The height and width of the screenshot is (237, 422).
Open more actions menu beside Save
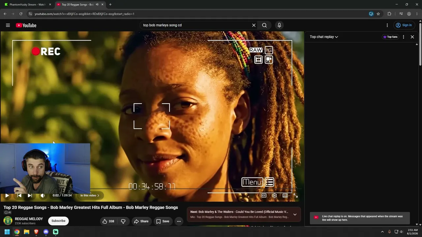coord(179,221)
